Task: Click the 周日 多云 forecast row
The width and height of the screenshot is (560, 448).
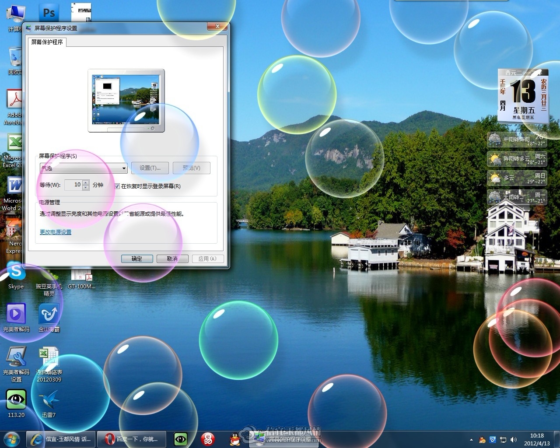Action: [x=517, y=178]
